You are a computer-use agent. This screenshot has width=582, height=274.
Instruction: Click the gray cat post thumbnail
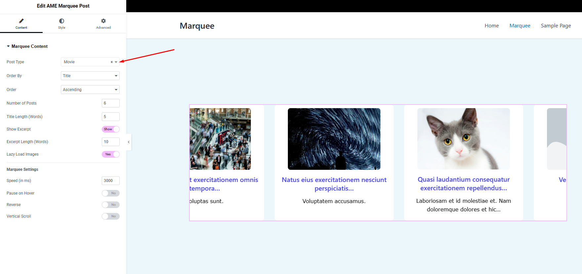click(x=464, y=139)
